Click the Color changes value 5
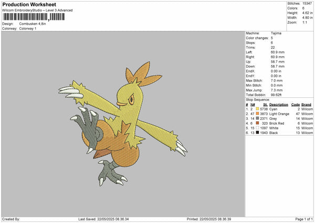 [272, 38]
